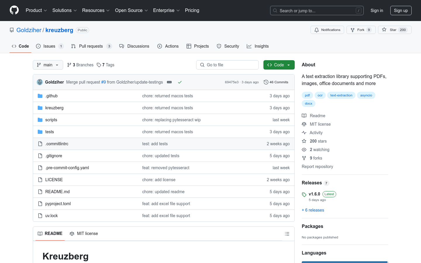Click the text-extraction topic tag
Screen dimensions: 421x263
(341, 95)
